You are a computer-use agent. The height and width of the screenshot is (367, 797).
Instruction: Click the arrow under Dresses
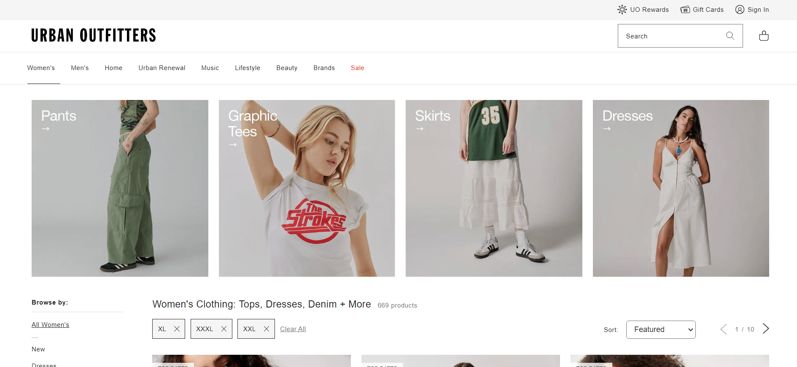(x=607, y=129)
